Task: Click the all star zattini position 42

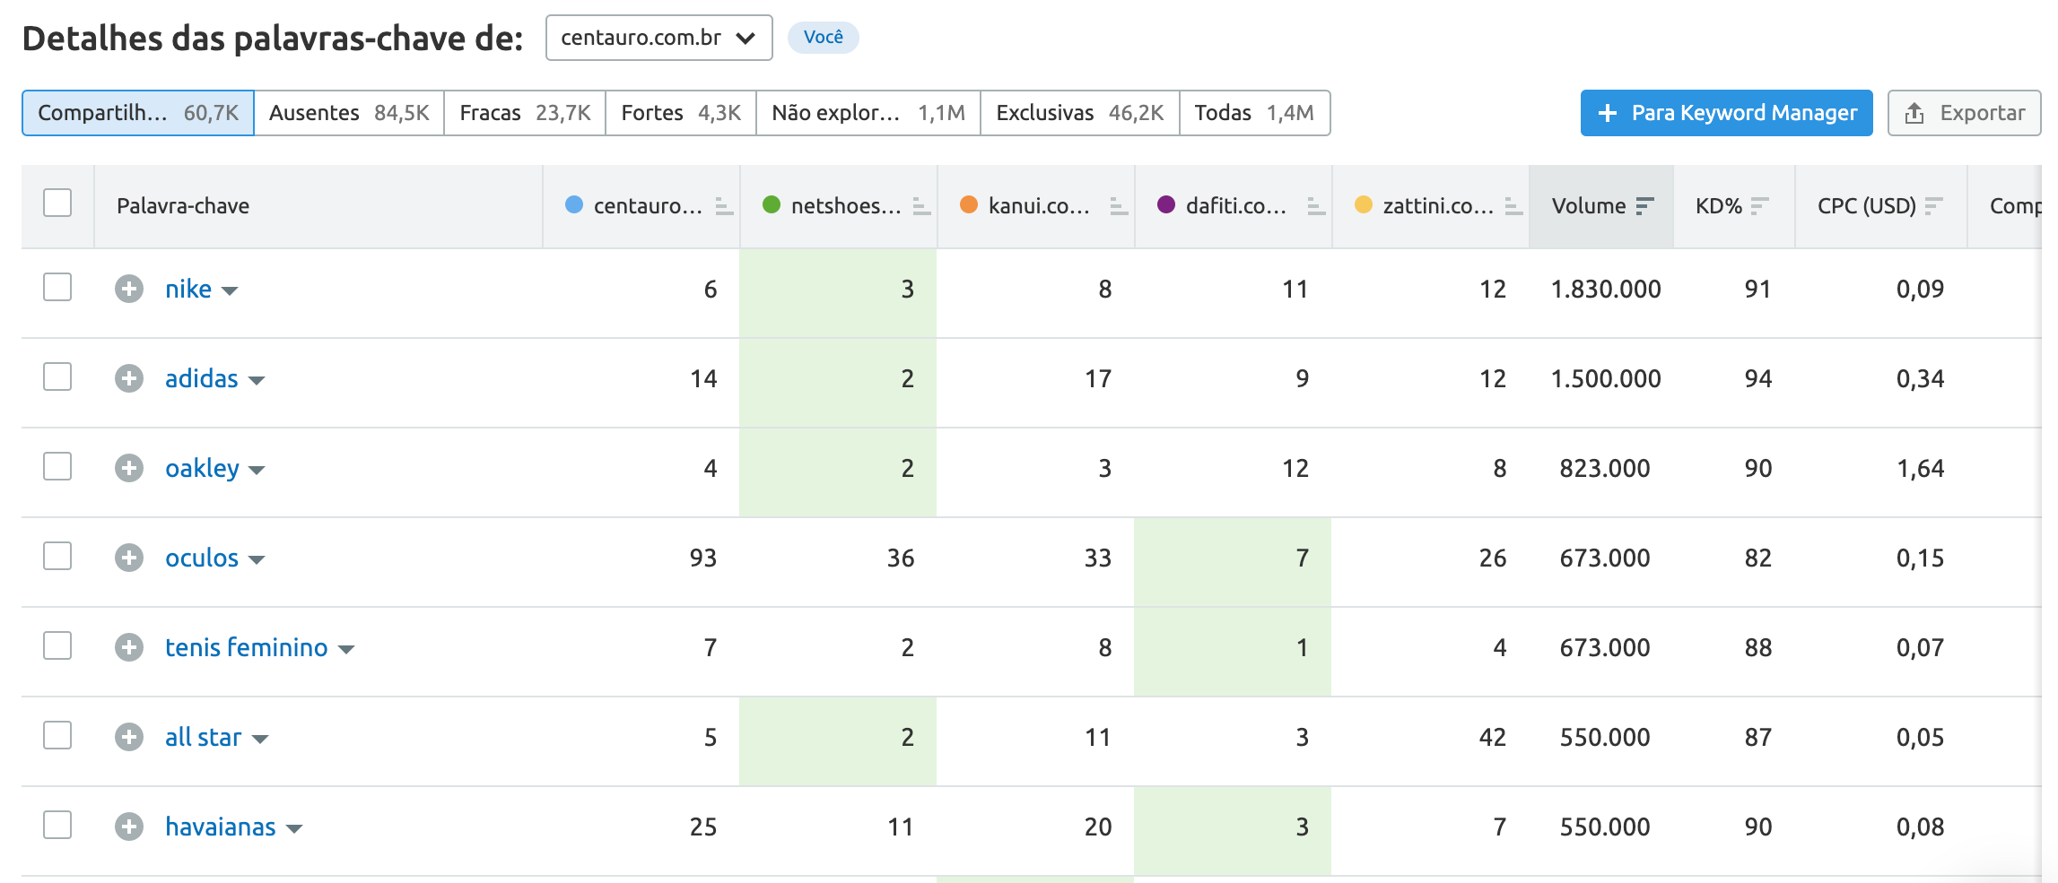Action: tap(1493, 737)
